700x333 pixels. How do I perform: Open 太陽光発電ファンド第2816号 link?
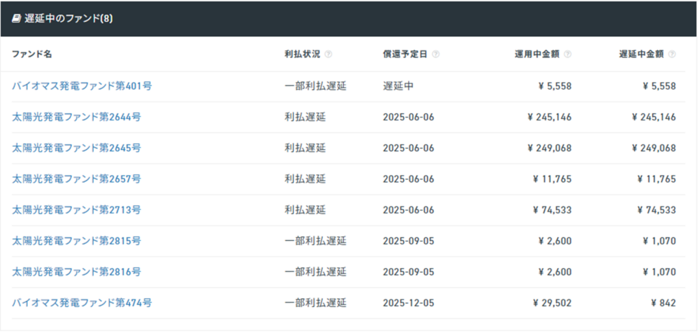77,272
